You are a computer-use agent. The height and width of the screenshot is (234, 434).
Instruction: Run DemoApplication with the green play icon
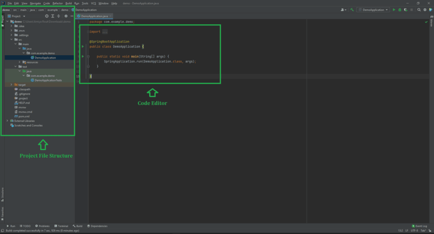394,10
